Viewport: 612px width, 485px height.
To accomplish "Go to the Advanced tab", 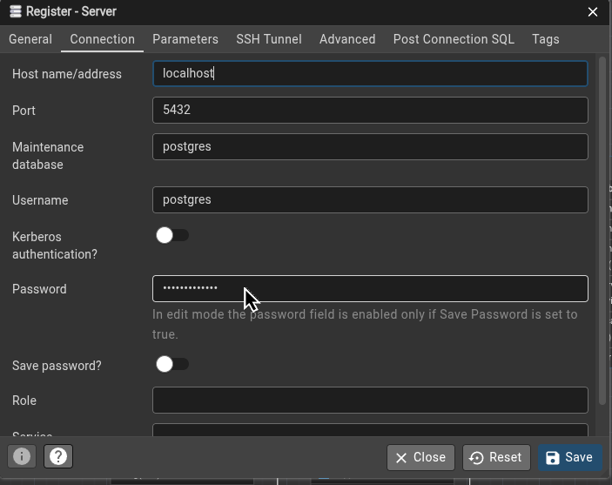I will [347, 39].
